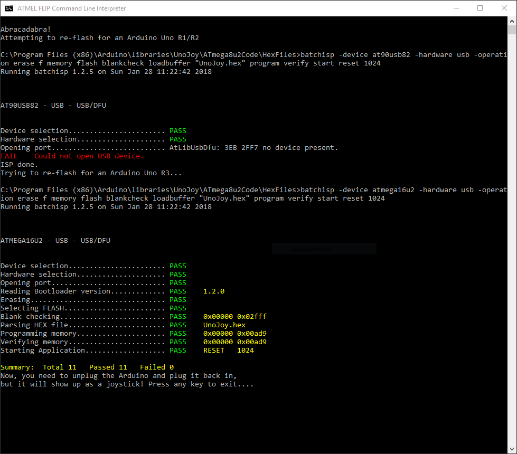Click 'Press any key to exit....' text
The height and width of the screenshot is (454, 517).
click(201, 384)
